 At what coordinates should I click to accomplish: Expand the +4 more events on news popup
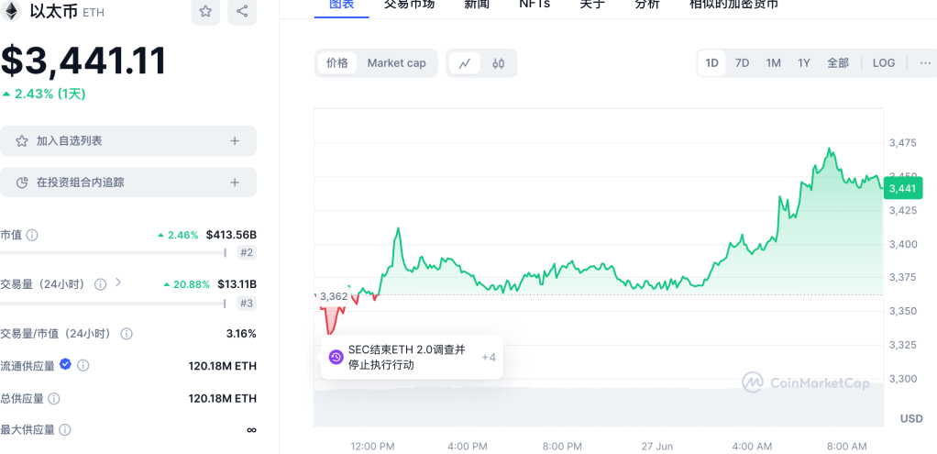point(488,357)
